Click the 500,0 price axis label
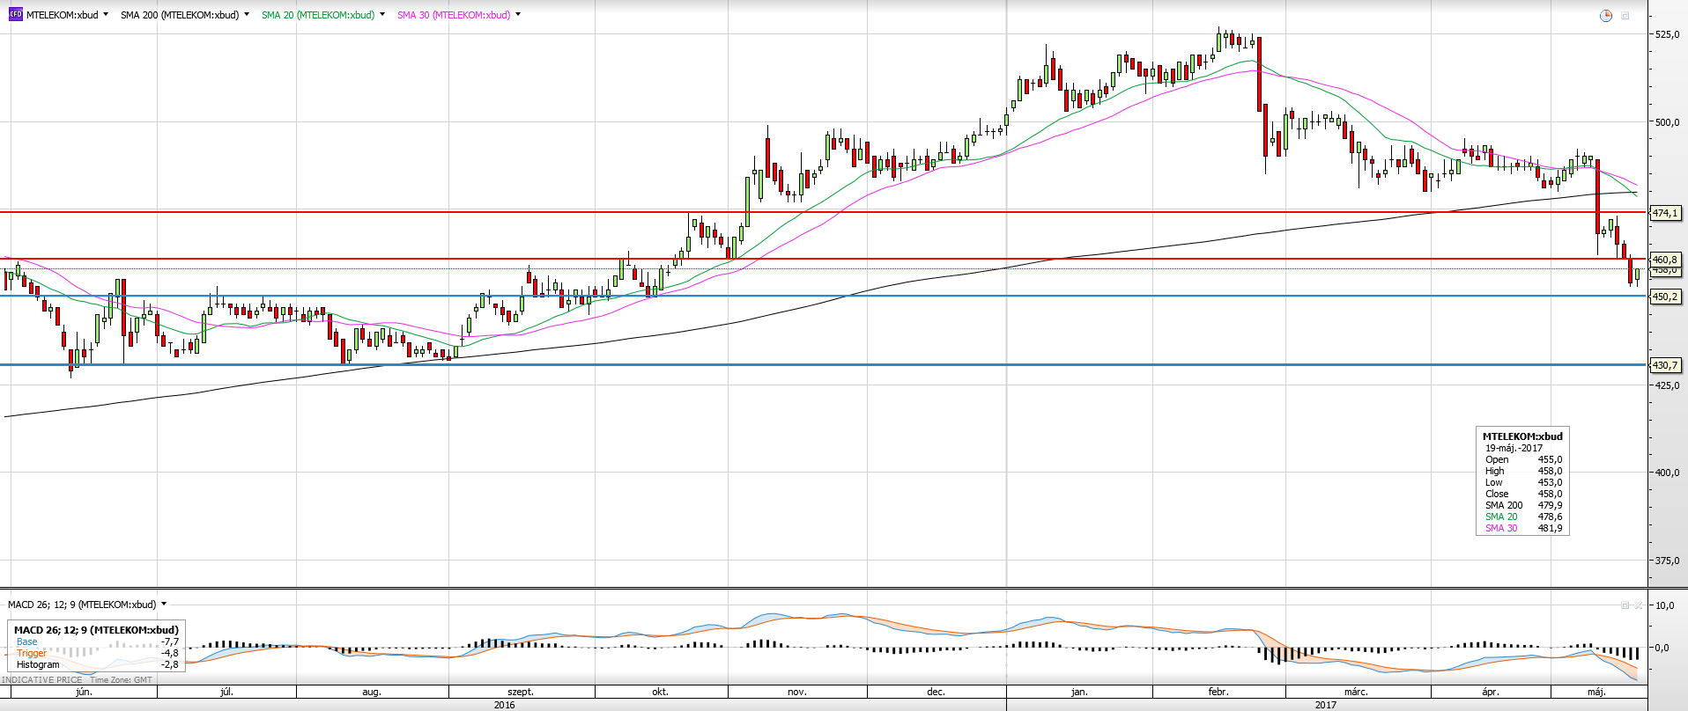1688x711 pixels. point(1667,122)
